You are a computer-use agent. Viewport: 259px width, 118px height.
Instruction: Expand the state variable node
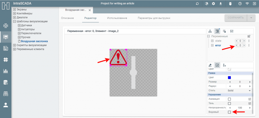click(x=212, y=41)
